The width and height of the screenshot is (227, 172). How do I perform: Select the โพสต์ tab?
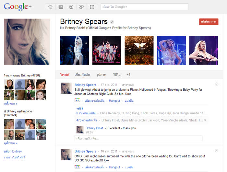point(65,75)
